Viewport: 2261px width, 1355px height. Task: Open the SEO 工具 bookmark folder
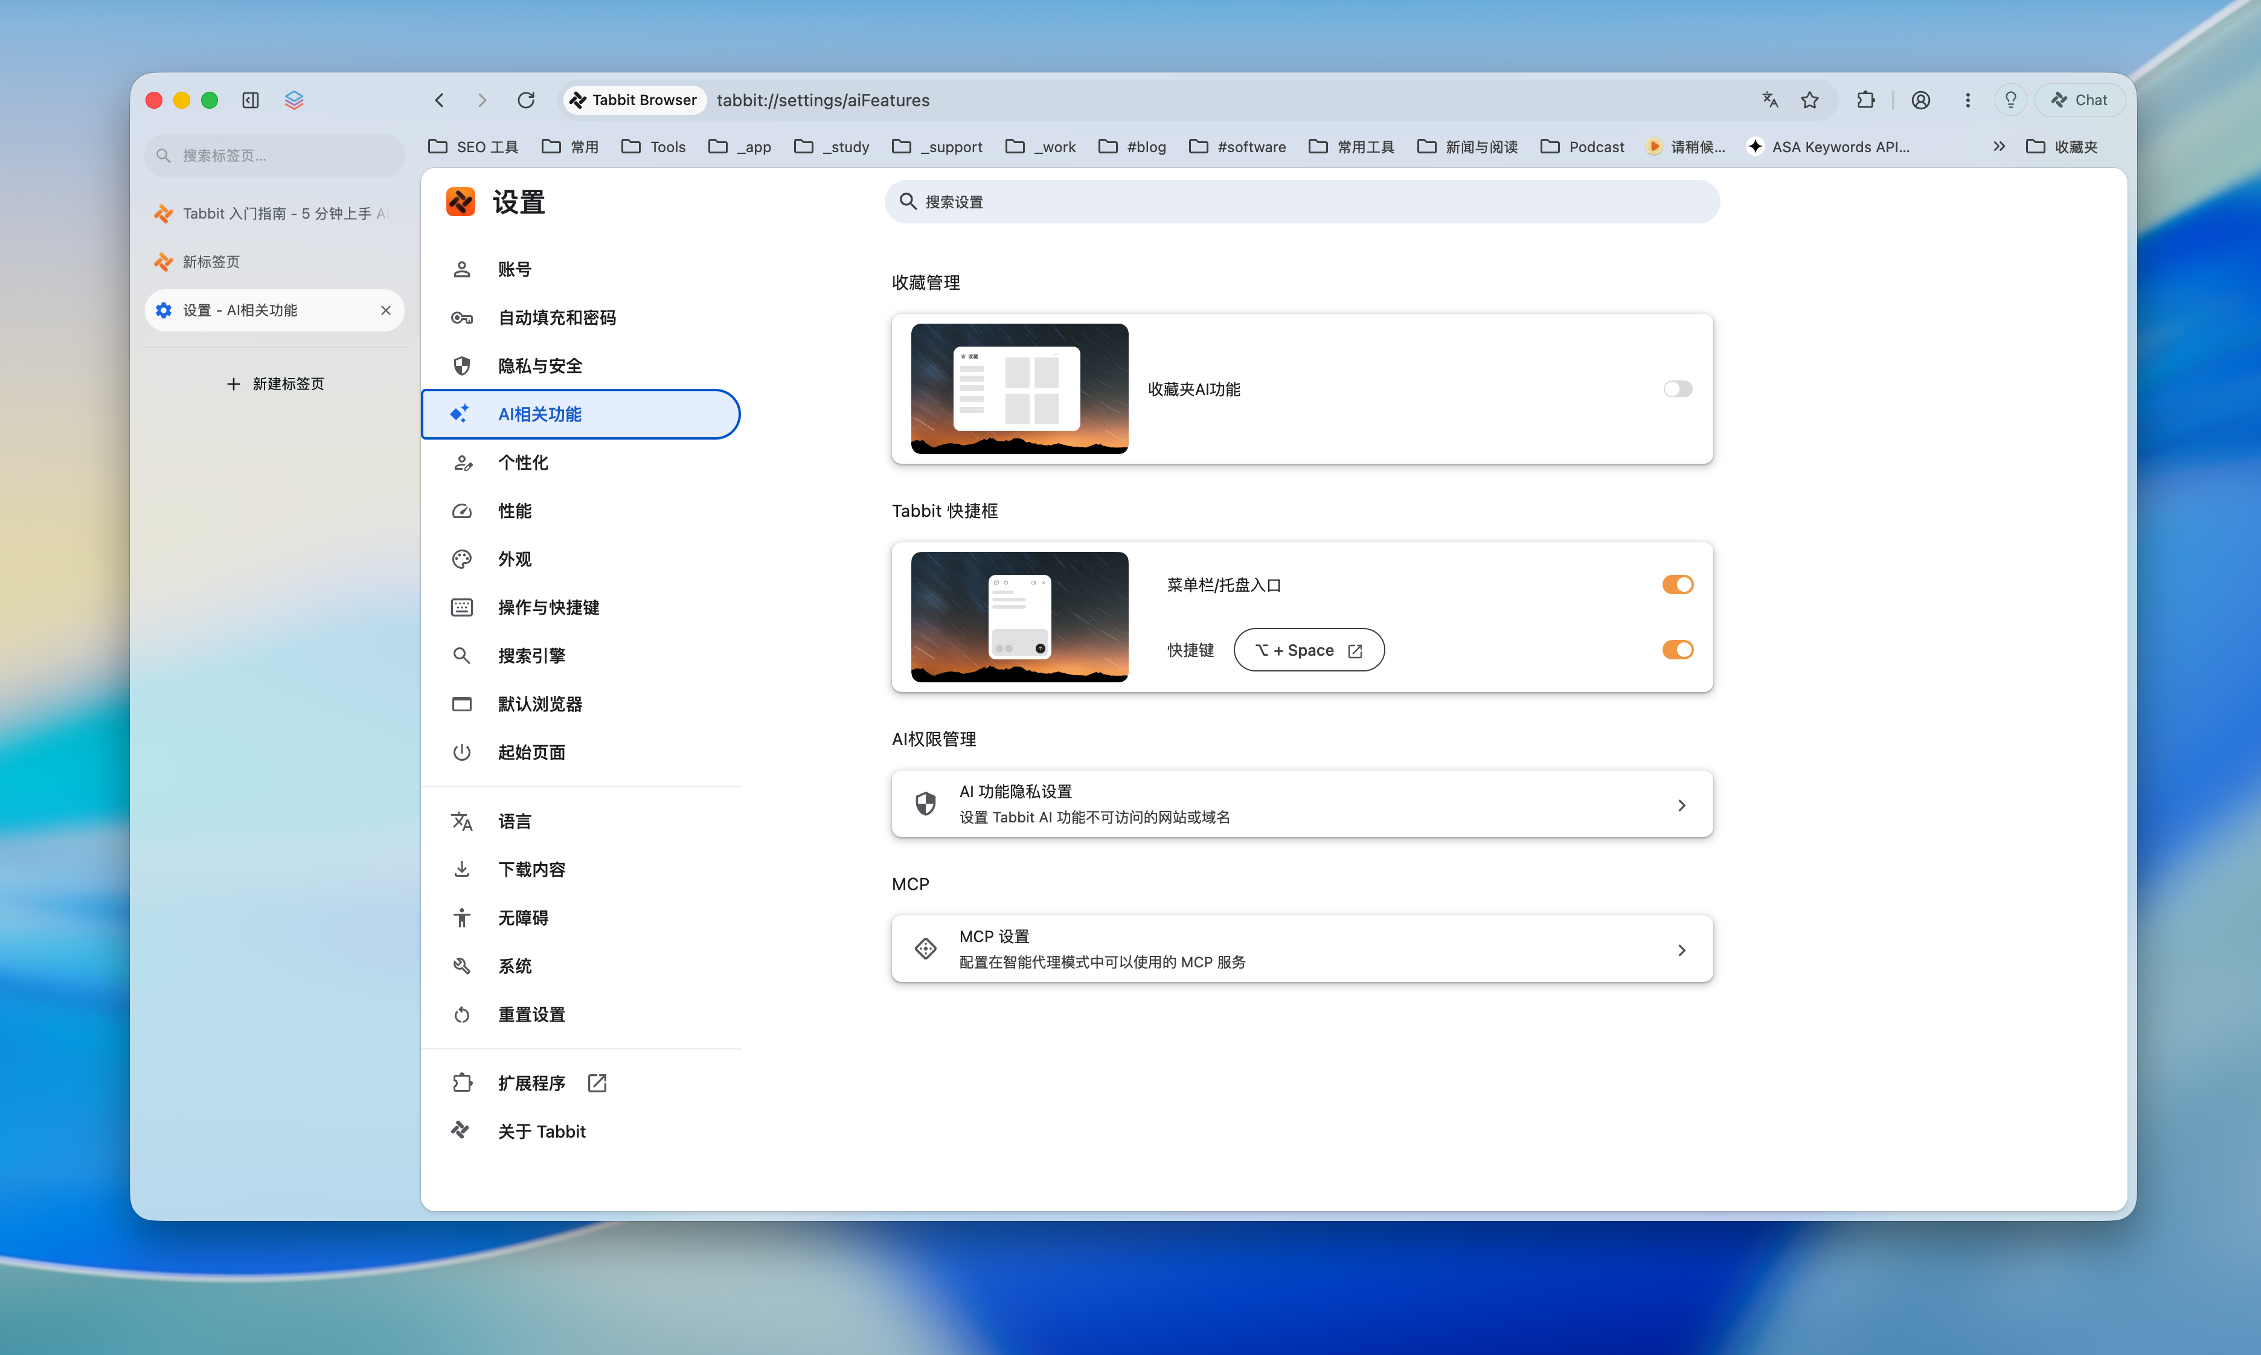473,146
